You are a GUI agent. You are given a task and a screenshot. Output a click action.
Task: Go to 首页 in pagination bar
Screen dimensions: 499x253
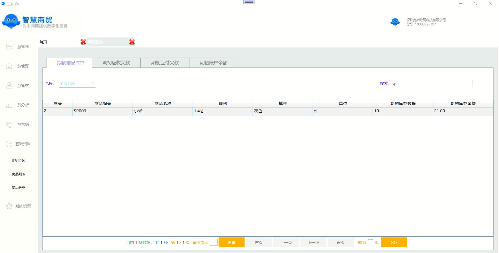[x=259, y=242]
